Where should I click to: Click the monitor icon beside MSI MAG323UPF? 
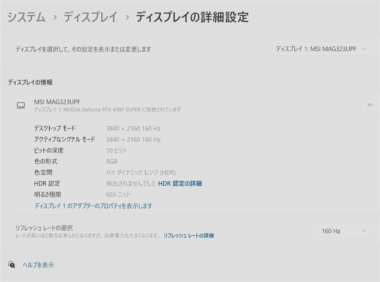pyautogui.click(x=21, y=105)
